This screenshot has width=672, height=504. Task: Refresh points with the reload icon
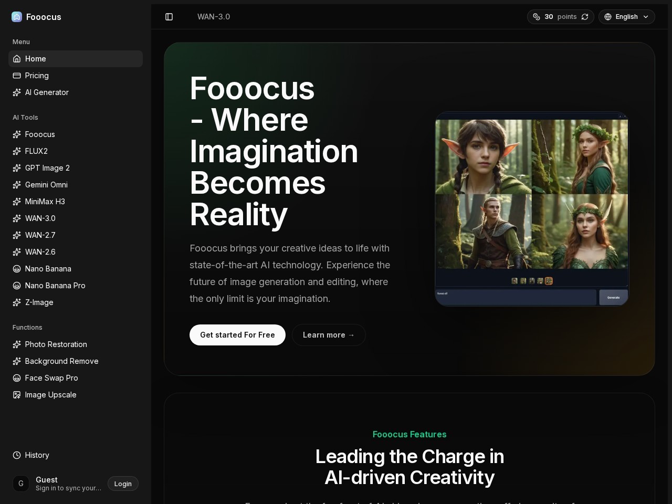[585, 17]
